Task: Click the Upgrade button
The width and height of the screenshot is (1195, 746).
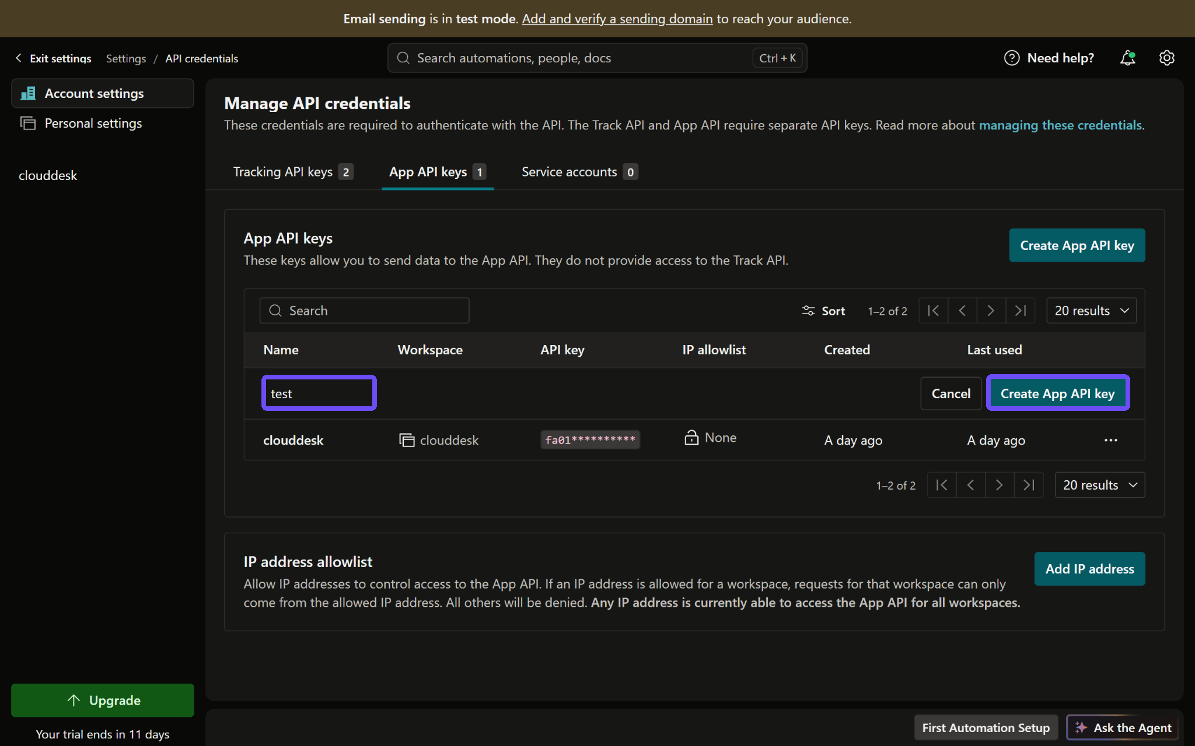Action: [x=103, y=700]
